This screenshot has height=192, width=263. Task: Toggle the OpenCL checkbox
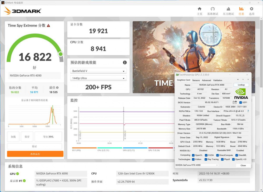pos(193,155)
